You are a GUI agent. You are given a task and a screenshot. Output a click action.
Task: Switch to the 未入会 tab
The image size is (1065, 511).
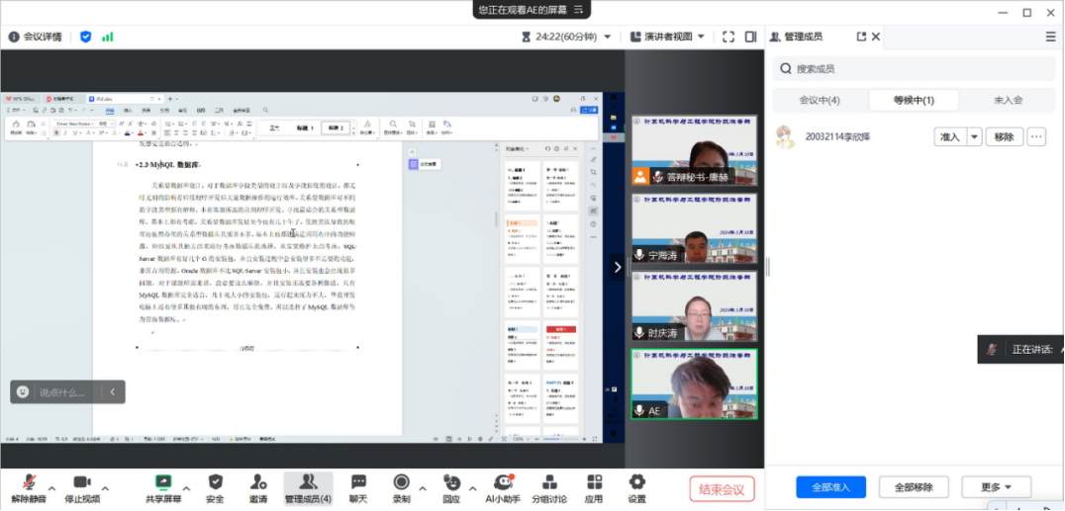1008,100
